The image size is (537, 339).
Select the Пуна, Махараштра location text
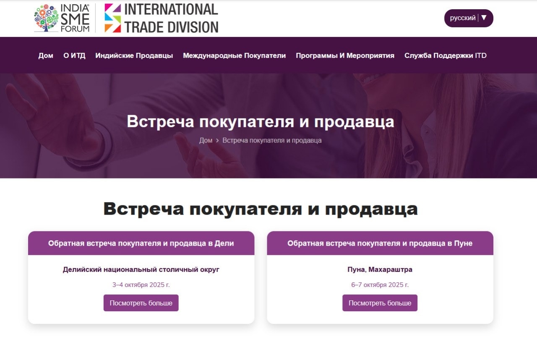380,270
